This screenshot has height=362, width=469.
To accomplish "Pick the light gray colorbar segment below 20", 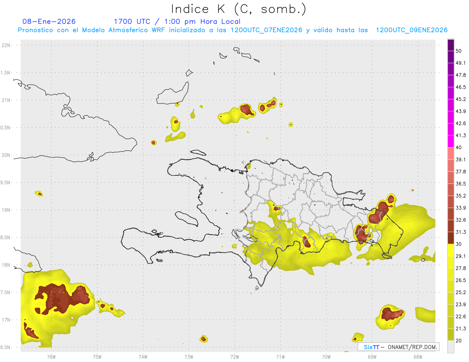I will [451, 346].
